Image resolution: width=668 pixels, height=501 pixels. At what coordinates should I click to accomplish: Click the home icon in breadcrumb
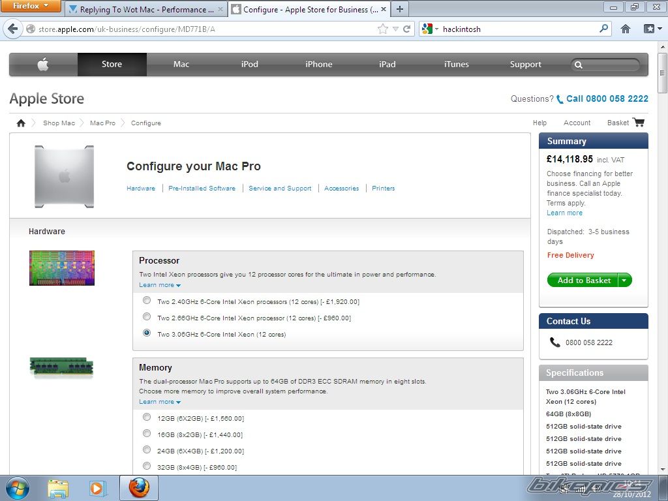[x=21, y=123]
